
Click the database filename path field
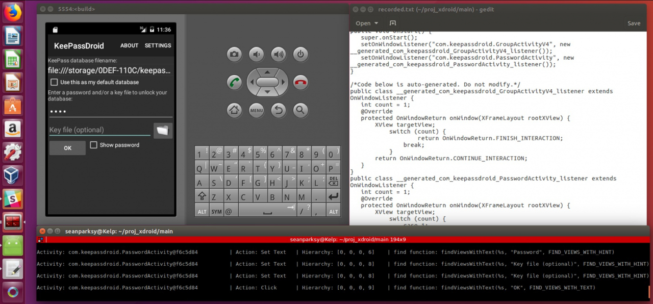click(x=110, y=70)
